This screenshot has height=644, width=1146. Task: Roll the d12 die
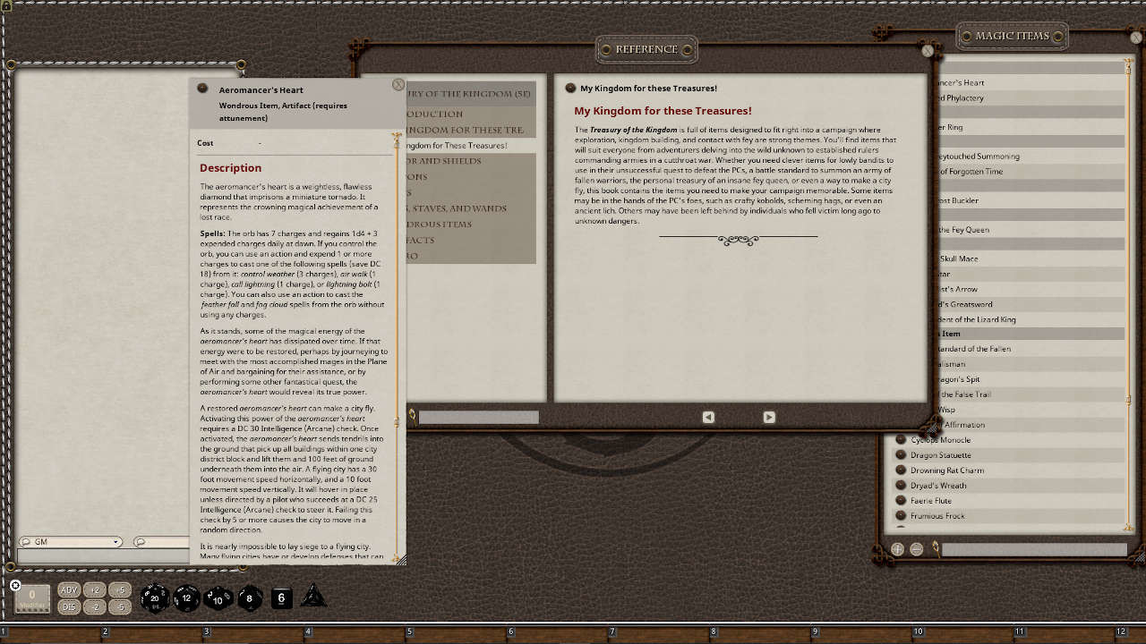click(x=187, y=598)
